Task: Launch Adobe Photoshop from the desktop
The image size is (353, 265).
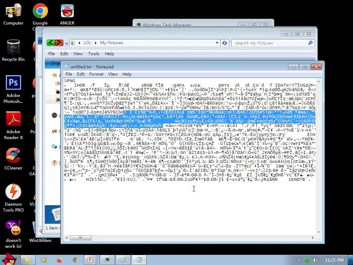Action: pos(13,89)
